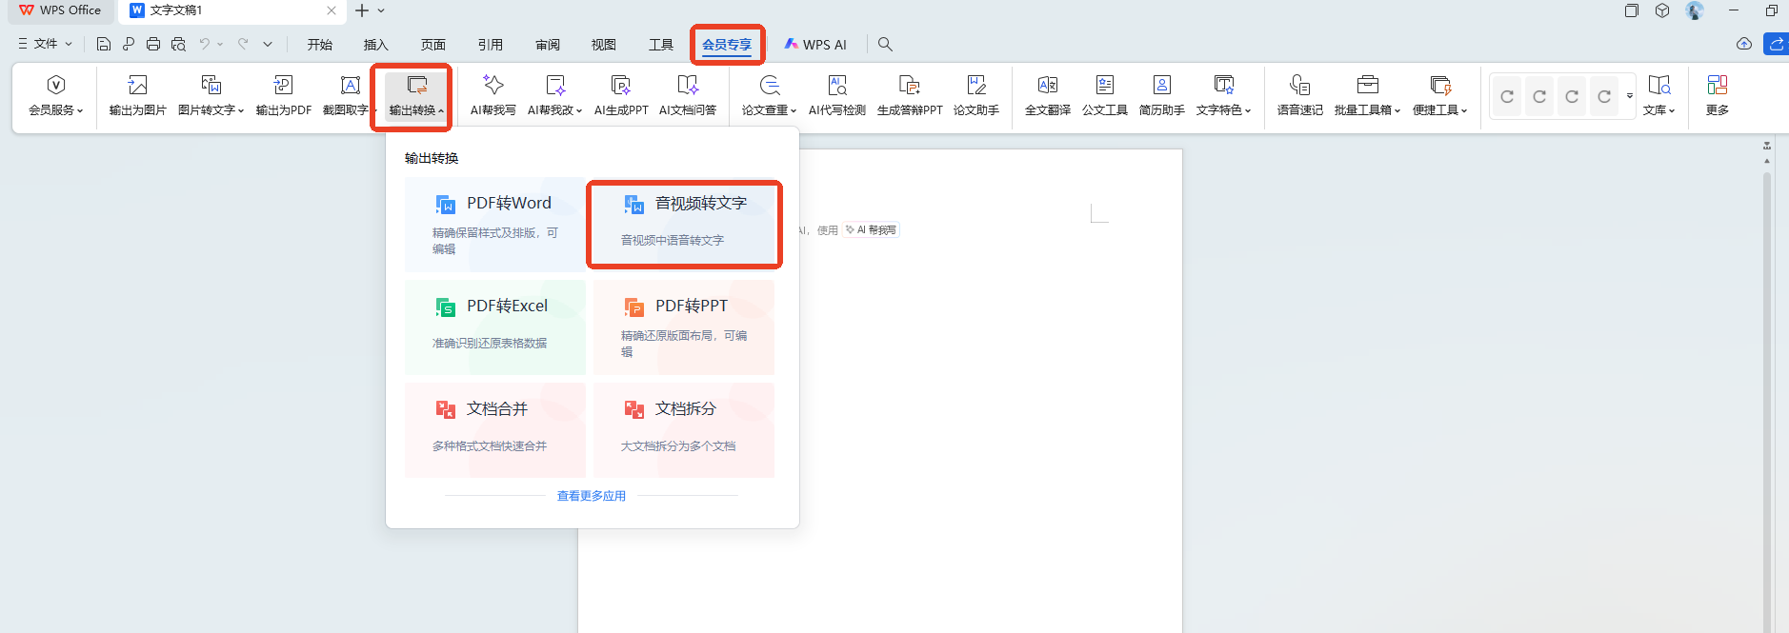Click the 3D cube icon in the title bar
This screenshot has width=1789, height=633.
[x=1662, y=10]
